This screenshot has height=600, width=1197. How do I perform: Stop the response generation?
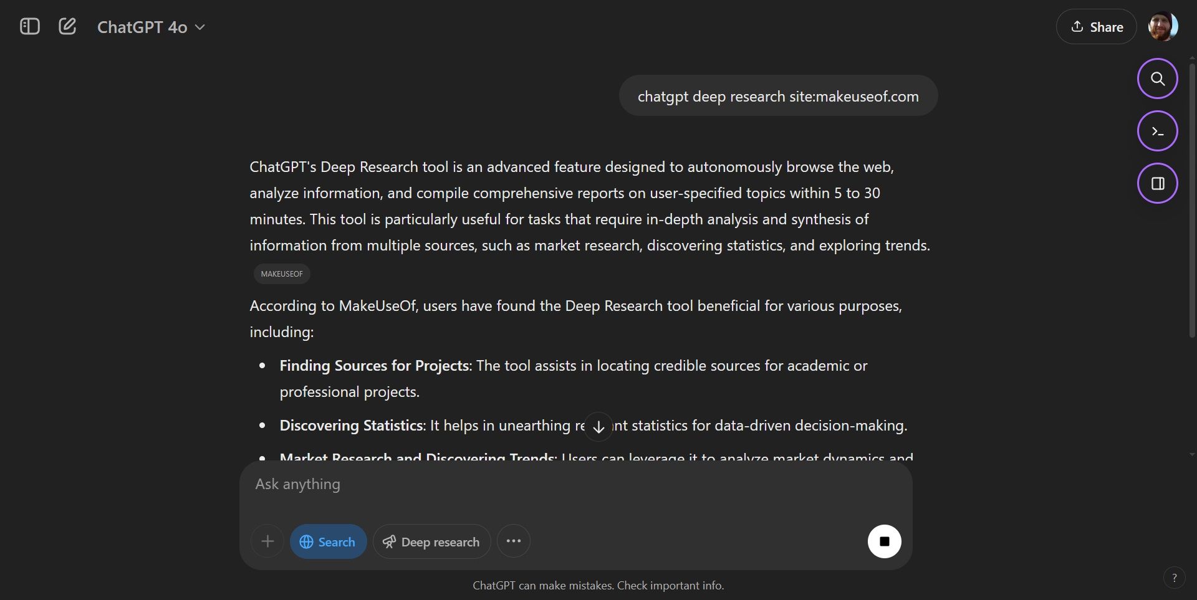pyautogui.click(x=883, y=541)
